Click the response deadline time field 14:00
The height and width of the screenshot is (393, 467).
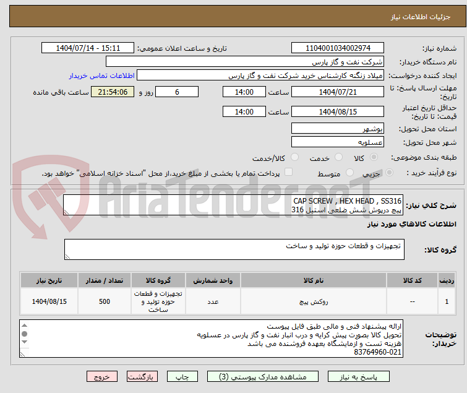[244, 92]
